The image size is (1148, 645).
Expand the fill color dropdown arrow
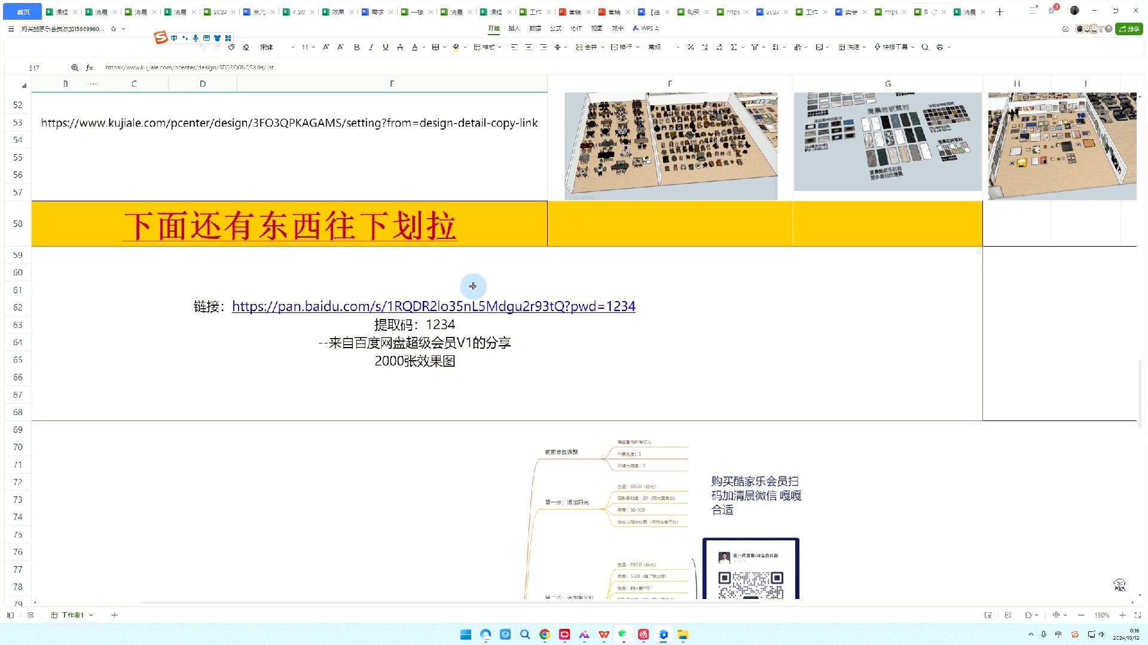point(465,47)
